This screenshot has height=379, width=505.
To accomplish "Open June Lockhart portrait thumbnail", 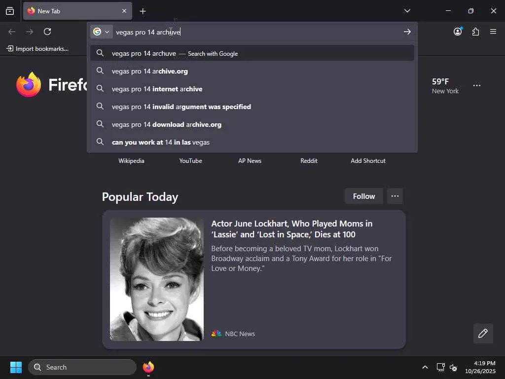I will point(157,279).
